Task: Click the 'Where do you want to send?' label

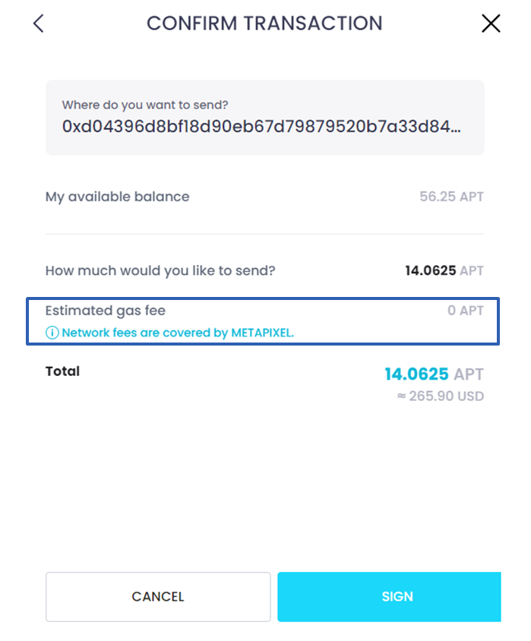Action: [145, 105]
